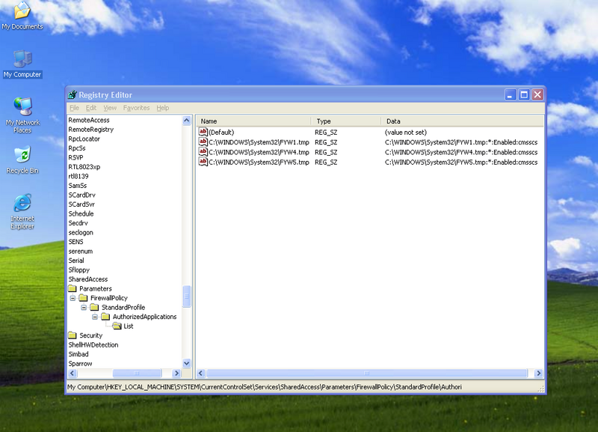598x432 pixels.
Task: Click the open List folder icon
Action: coord(117,326)
